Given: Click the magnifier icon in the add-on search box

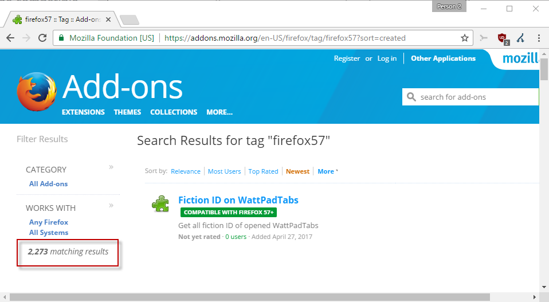Looking at the screenshot, I should [411, 97].
